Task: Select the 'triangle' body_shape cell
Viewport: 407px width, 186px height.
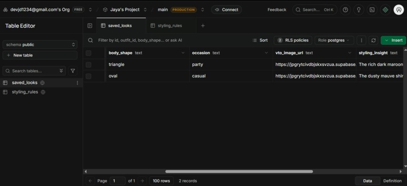Action: click(x=147, y=64)
